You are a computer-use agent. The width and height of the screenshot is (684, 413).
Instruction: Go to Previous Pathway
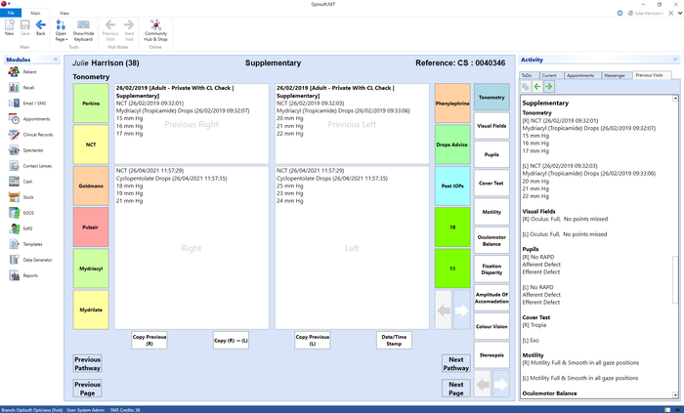coord(87,363)
